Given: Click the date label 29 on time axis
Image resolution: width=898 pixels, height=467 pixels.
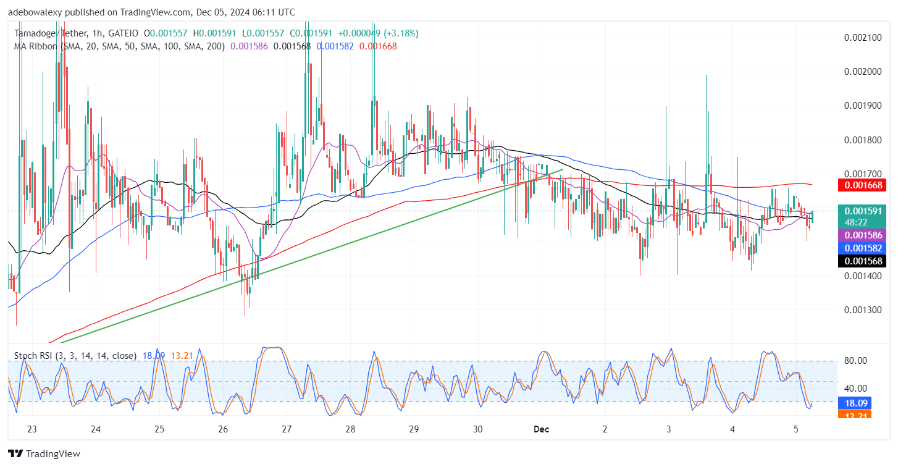Looking at the screenshot, I should [x=414, y=429].
